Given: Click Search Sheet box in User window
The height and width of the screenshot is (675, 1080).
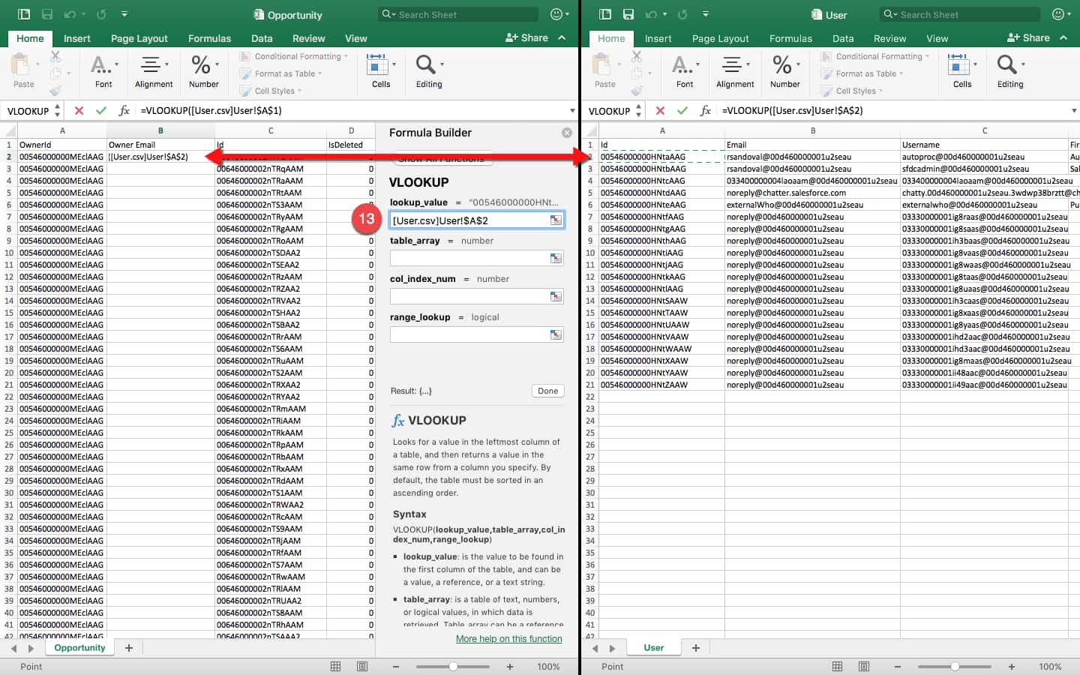Looking at the screenshot, I should (x=960, y=14).
